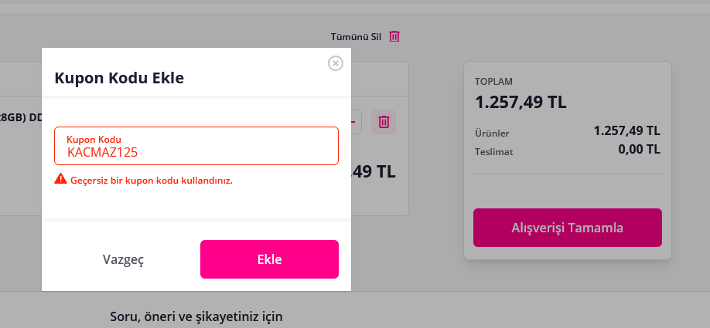Cancel with the Vazgeç button
This screenshot has width=710, height=328.
point(123,259)
